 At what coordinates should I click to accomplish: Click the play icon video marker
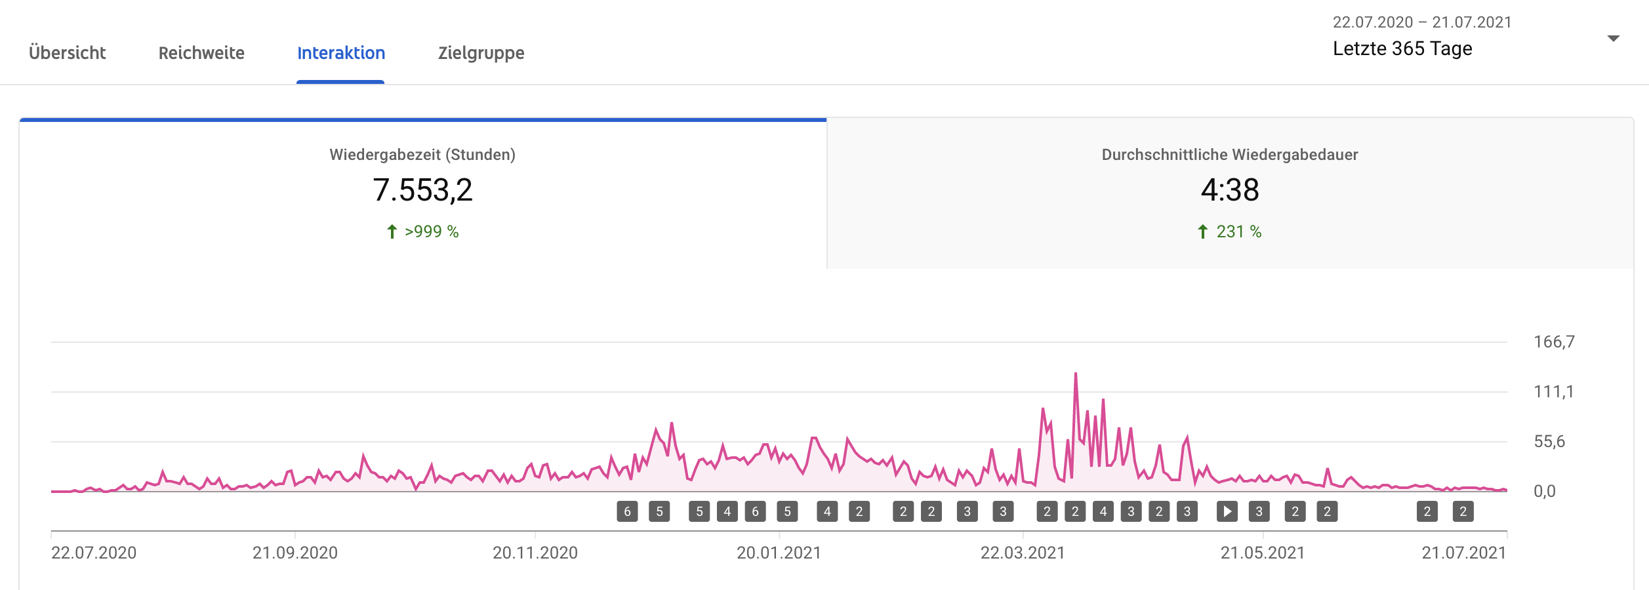(1227, 511)
